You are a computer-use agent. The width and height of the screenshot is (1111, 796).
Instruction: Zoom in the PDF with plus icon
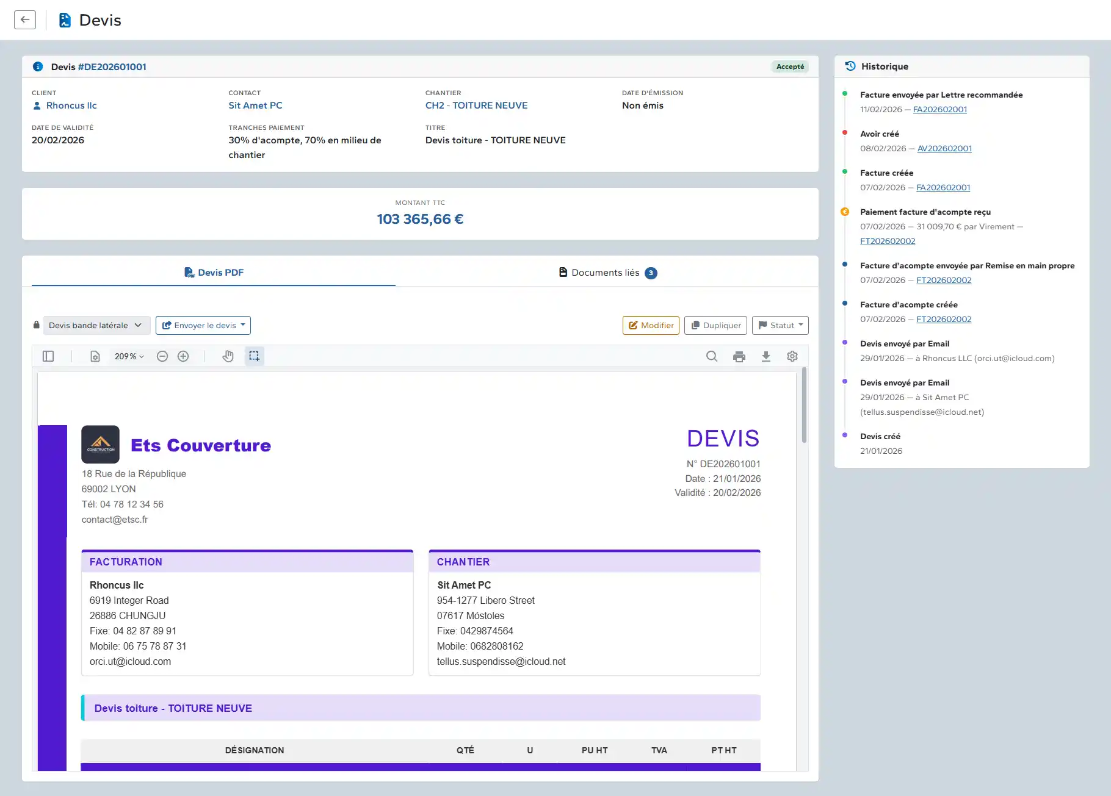(x=183, y=356)
